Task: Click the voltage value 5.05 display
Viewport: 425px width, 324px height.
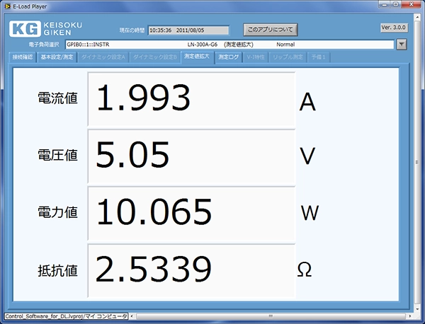Action: click(191, 156)
